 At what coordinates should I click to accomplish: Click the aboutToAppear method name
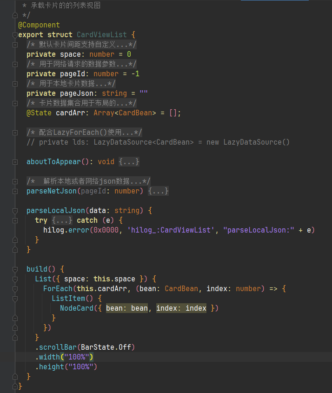(53, 162)
